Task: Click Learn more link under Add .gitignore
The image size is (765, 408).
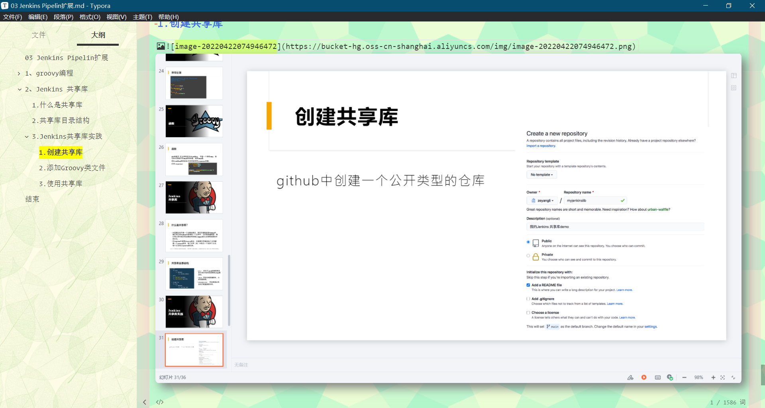Action: (615, 304)
